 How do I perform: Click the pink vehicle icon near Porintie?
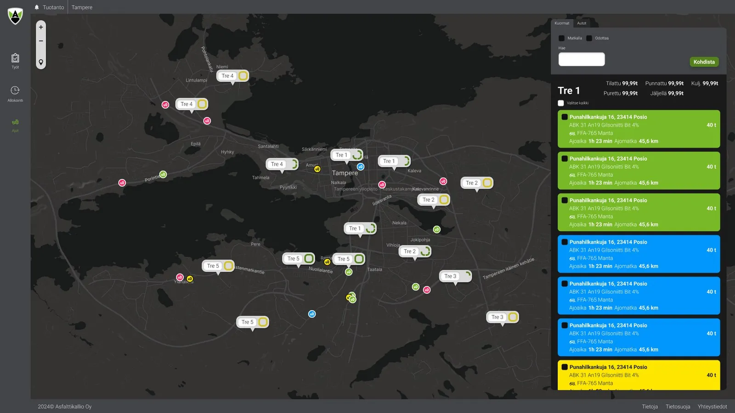[x=122, y=183]
